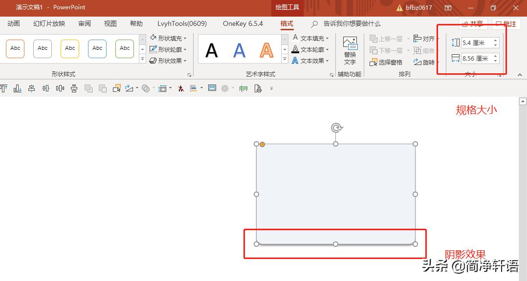527x281 pixels.
Task: Click the red-crossed figure icon in quick toolbar
Action: click(181, 88)
